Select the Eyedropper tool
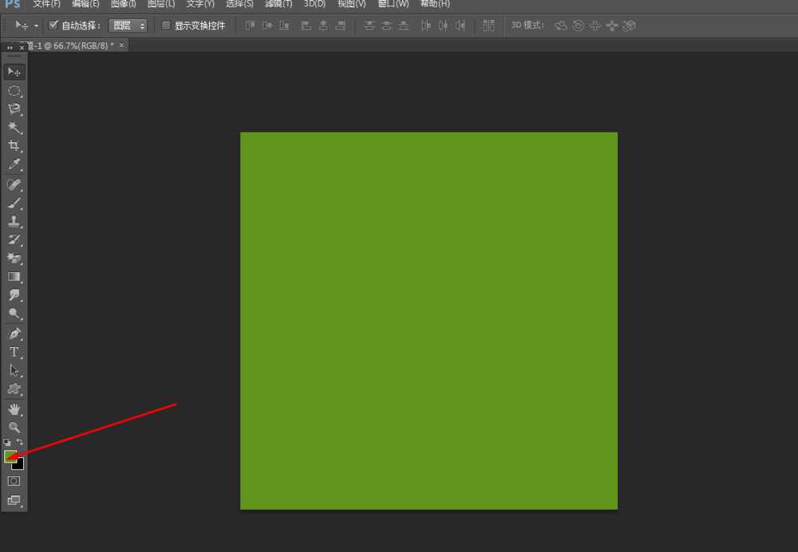Viewport: 798px width, 552px height. click(x=14, y=165)
